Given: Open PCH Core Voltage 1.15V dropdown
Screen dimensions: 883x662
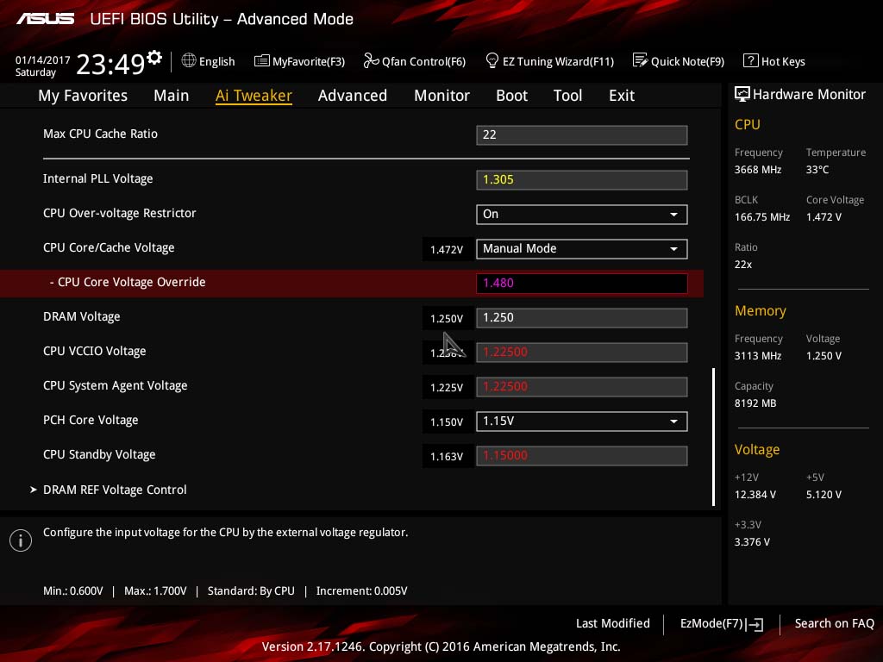Looking at the screenshot, I should point(582,421).
